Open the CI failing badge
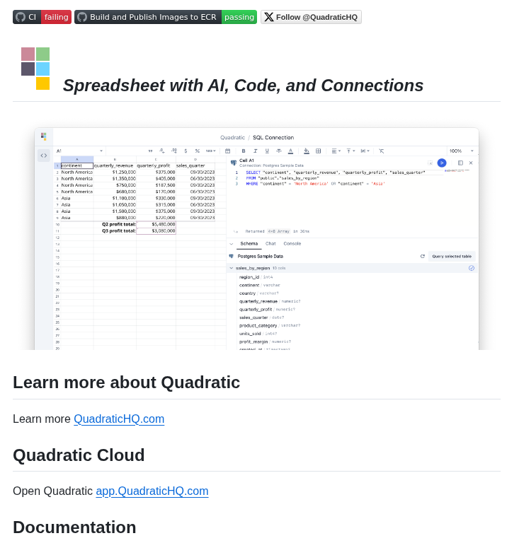507x543 pixels. [42, 17]
